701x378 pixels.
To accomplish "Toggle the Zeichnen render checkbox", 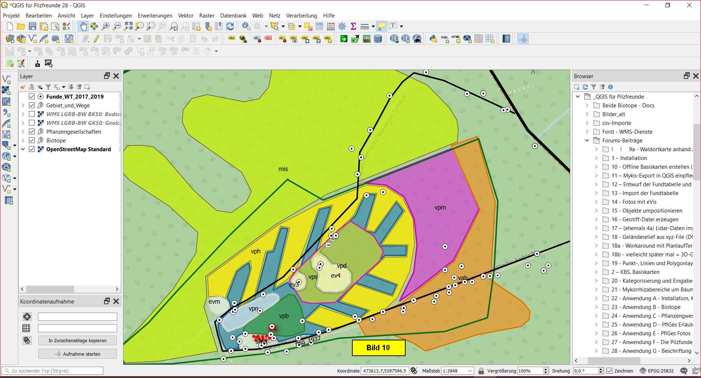I will tap(609, 371).
